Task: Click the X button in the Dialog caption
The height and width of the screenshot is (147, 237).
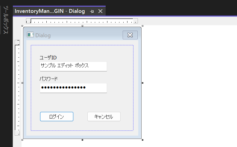Action: (130, 35)
